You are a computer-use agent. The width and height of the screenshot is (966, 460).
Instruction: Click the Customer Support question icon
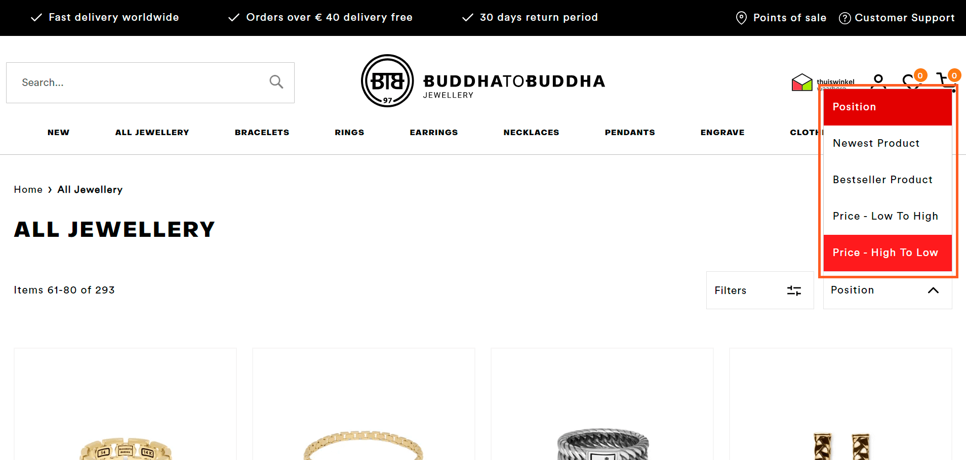point(844,18)
